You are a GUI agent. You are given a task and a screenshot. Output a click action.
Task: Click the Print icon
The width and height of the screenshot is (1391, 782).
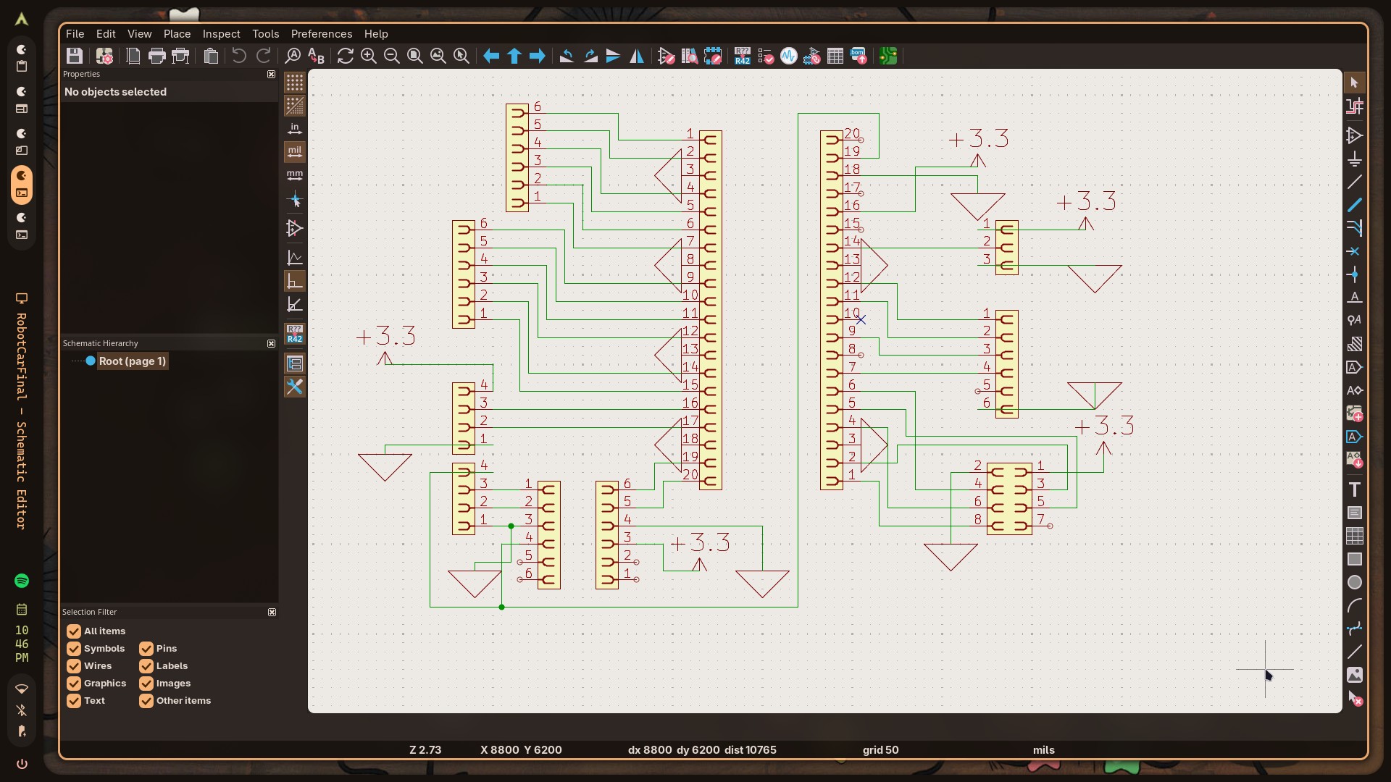(x=157, y=56)
